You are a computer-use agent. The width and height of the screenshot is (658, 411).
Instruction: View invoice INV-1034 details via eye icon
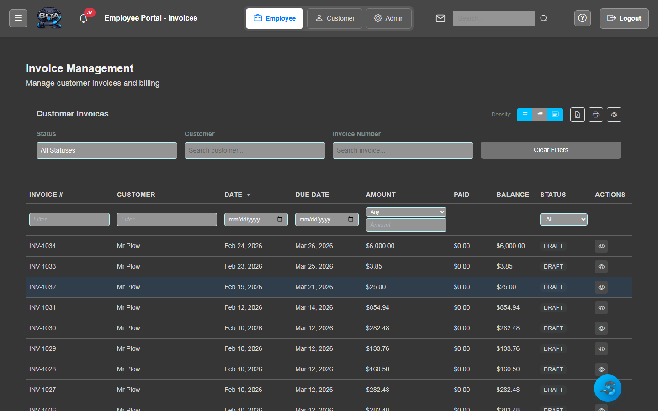point(601,246)
